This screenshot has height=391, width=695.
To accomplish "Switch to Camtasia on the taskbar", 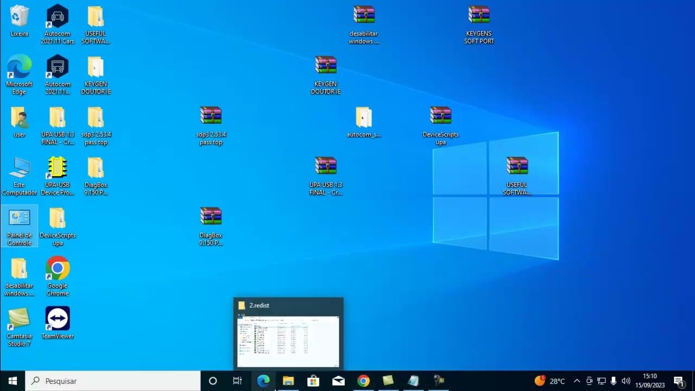I will coord(388,381).
